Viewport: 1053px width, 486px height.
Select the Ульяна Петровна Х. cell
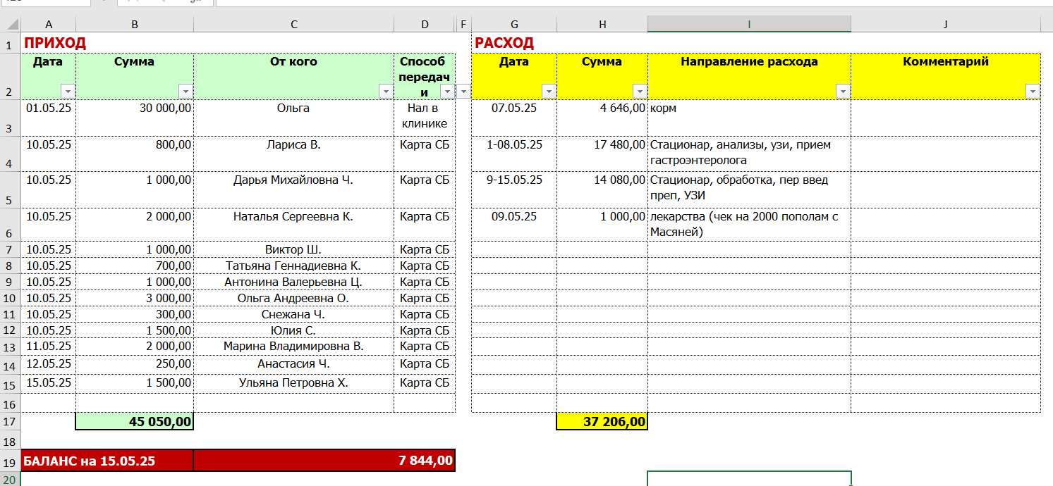tap(293, 383)
